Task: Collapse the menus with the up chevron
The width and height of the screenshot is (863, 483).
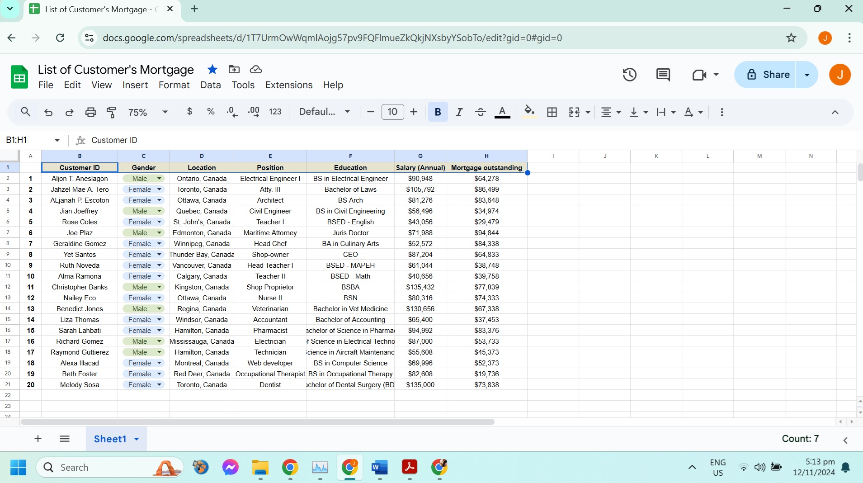Action: 835,112
